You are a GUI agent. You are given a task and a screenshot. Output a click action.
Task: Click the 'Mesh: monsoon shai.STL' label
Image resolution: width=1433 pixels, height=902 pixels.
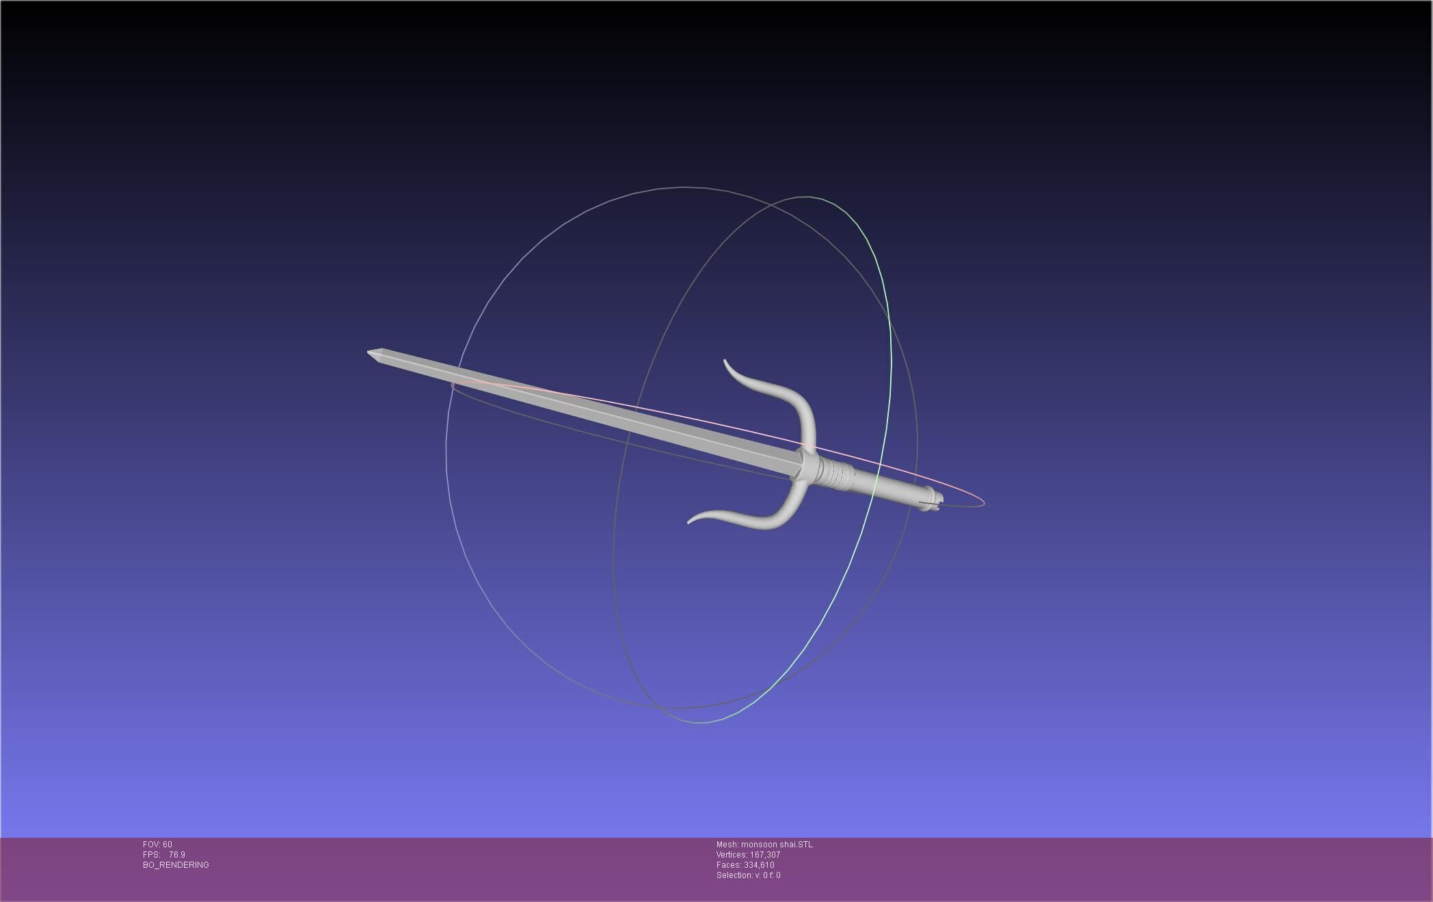tap(764, 845)
